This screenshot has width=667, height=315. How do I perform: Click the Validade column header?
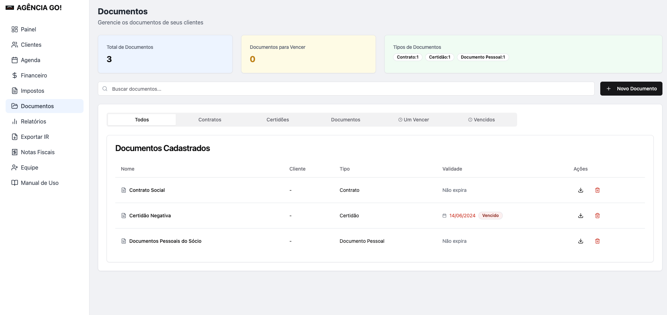pyautogui.click(x=452, y=169)
